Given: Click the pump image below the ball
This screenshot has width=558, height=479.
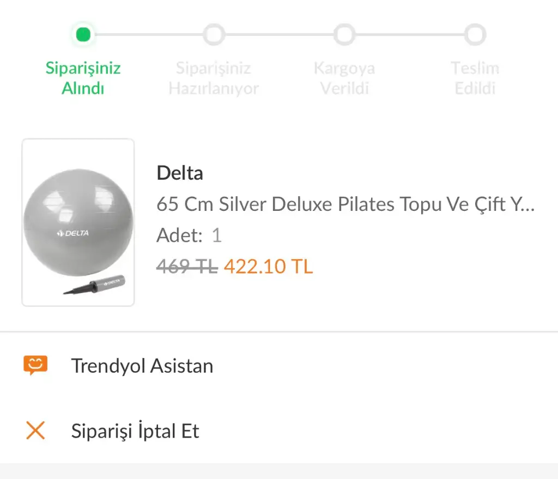Looking at the screenshot, I should click(x=94, y=284).
